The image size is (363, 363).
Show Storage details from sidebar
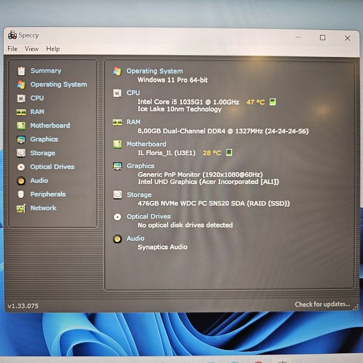43,153
